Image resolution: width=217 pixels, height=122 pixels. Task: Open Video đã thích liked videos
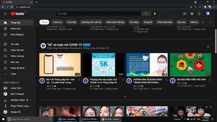point(17,68)
